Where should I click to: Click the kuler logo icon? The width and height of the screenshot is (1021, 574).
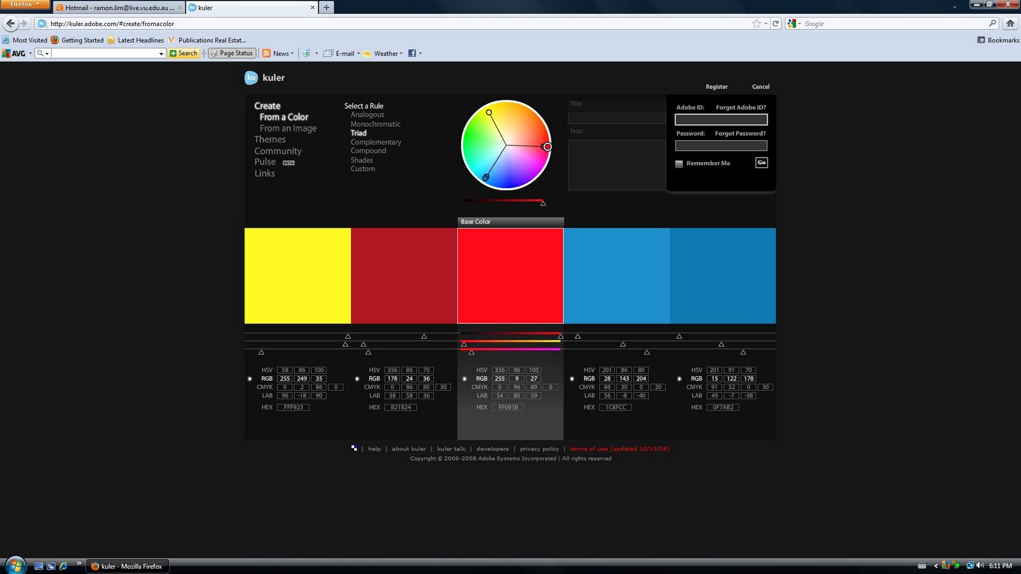(251, 78)
